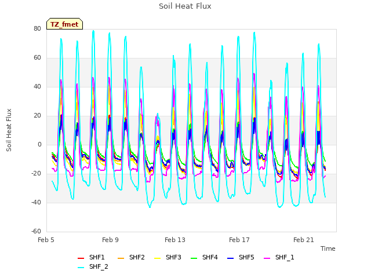The width and height of the screenshot is (371, 278).
Task: Click the 60 y-axis tick label
Action: (x=37, y=58)
